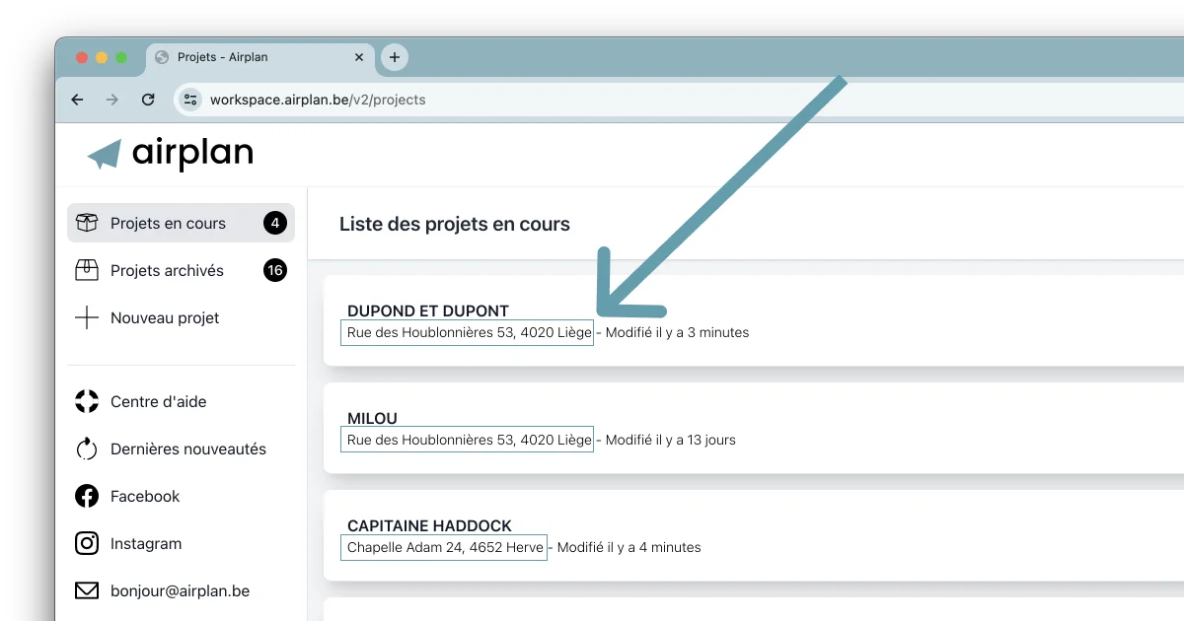Click the Centre d'aide lifebuoy icon
The height and width of the screenshot is (621, 1184).
coord(87,401)
